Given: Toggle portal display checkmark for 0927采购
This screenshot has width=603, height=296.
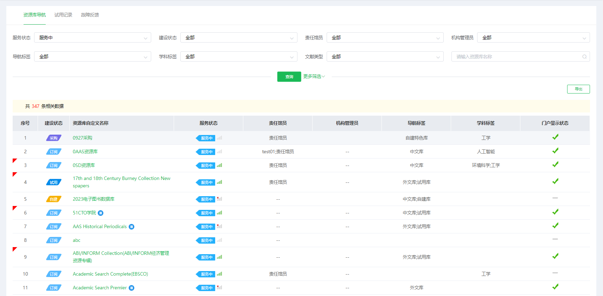Looking at the screenshot, I should click(555, 137).
